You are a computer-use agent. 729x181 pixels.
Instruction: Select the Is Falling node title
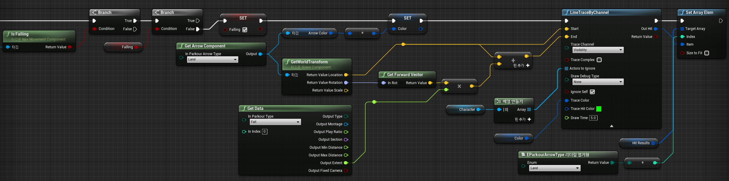(20, 34)
